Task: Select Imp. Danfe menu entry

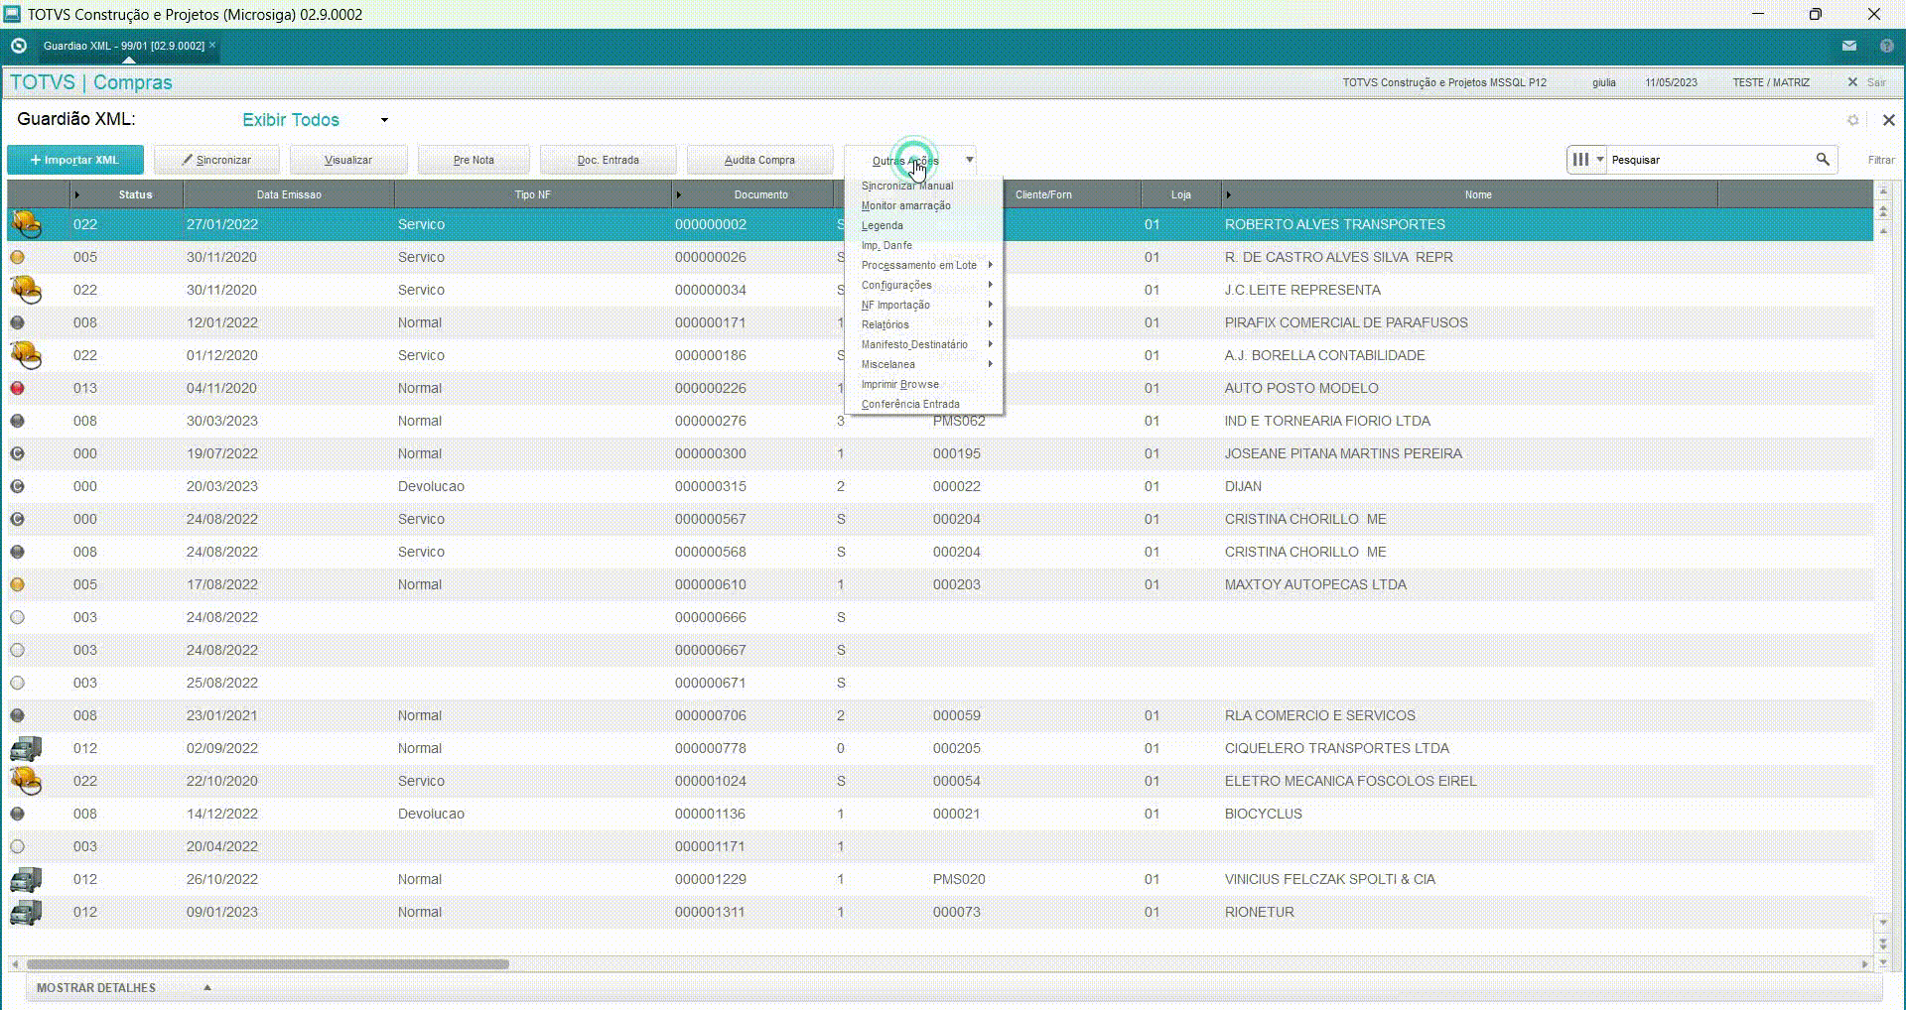Action: click(x=925, y=245)
